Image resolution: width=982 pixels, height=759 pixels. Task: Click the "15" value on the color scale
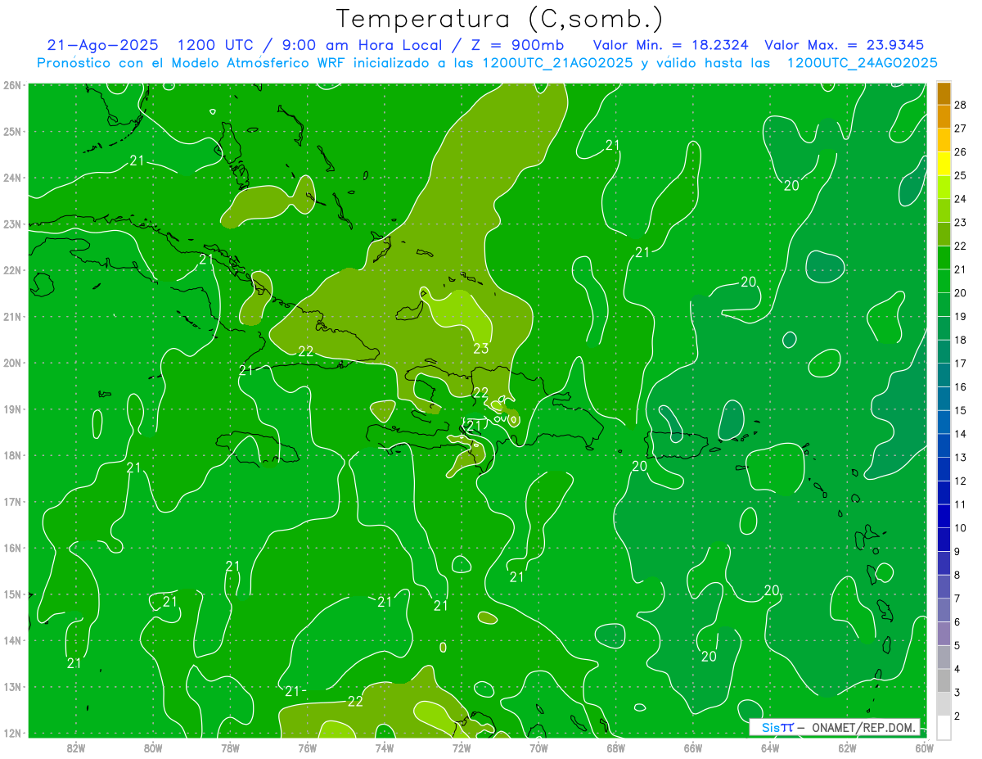(961, 410)
